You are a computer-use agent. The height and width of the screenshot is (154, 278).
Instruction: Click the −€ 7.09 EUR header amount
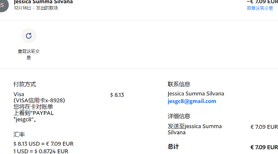point(262,2)
